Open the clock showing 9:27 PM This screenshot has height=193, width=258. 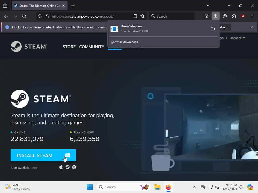coord(230,187)
